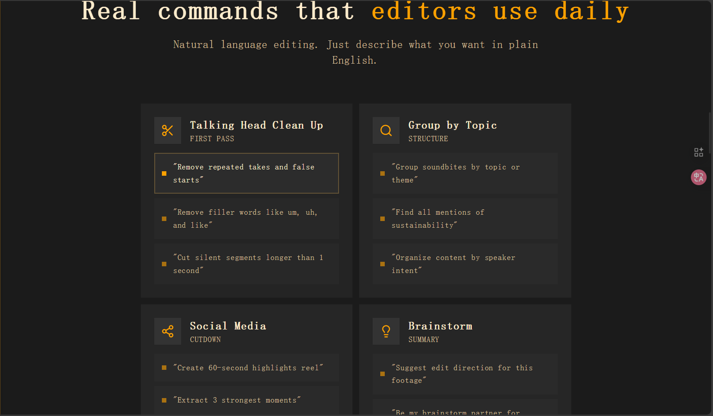The width and height of the screenshot is (713, 416).
Task: Click the "FIRST PASS" label
Action: [x=212, y=139]
